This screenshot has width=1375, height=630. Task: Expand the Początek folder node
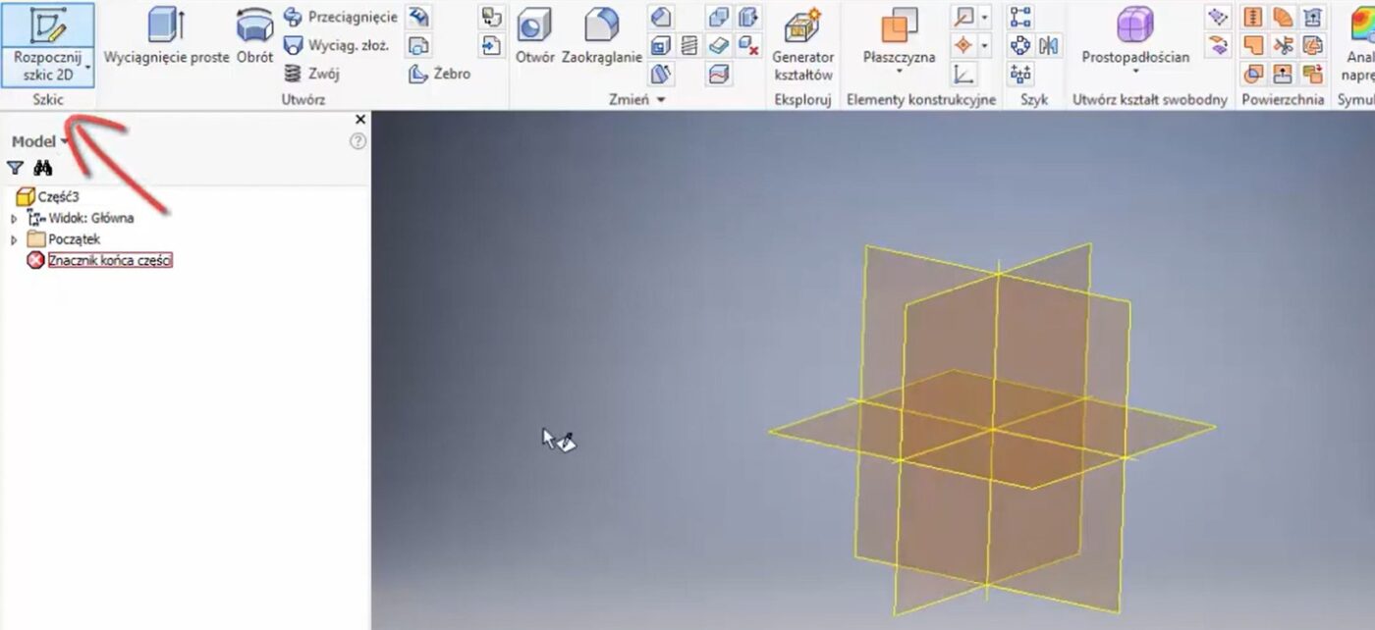(14, 239)
